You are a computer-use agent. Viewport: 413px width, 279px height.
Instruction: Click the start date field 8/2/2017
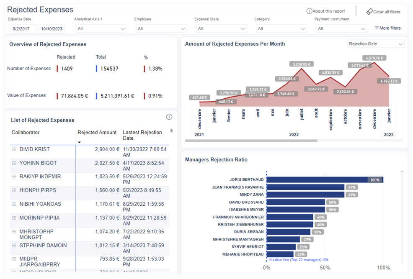coord(23,29)
